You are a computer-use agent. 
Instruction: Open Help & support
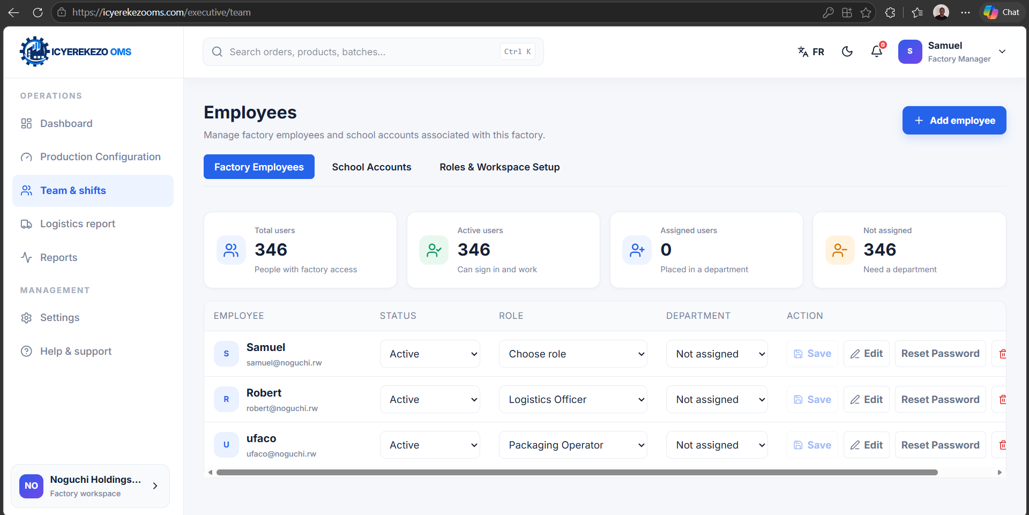(93, 351)
